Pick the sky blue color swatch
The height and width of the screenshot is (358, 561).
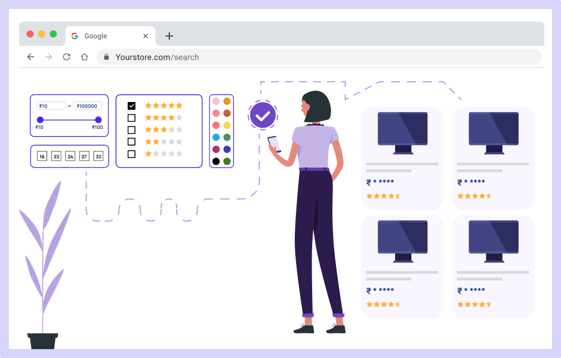pos(216,137)
